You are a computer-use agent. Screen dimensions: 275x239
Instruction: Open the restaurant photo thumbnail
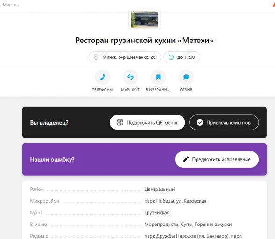click(x=144, y=20)
